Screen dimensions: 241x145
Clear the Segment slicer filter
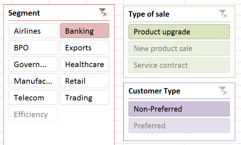(103, 13)
